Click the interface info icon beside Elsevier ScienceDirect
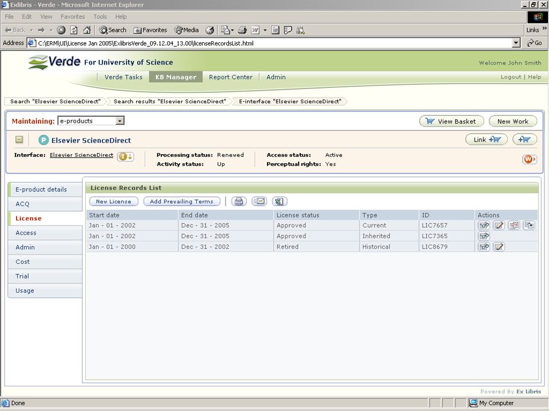549x411 pixels. [x=125, y=156]
